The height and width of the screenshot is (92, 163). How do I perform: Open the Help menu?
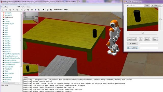coord(25,5)
